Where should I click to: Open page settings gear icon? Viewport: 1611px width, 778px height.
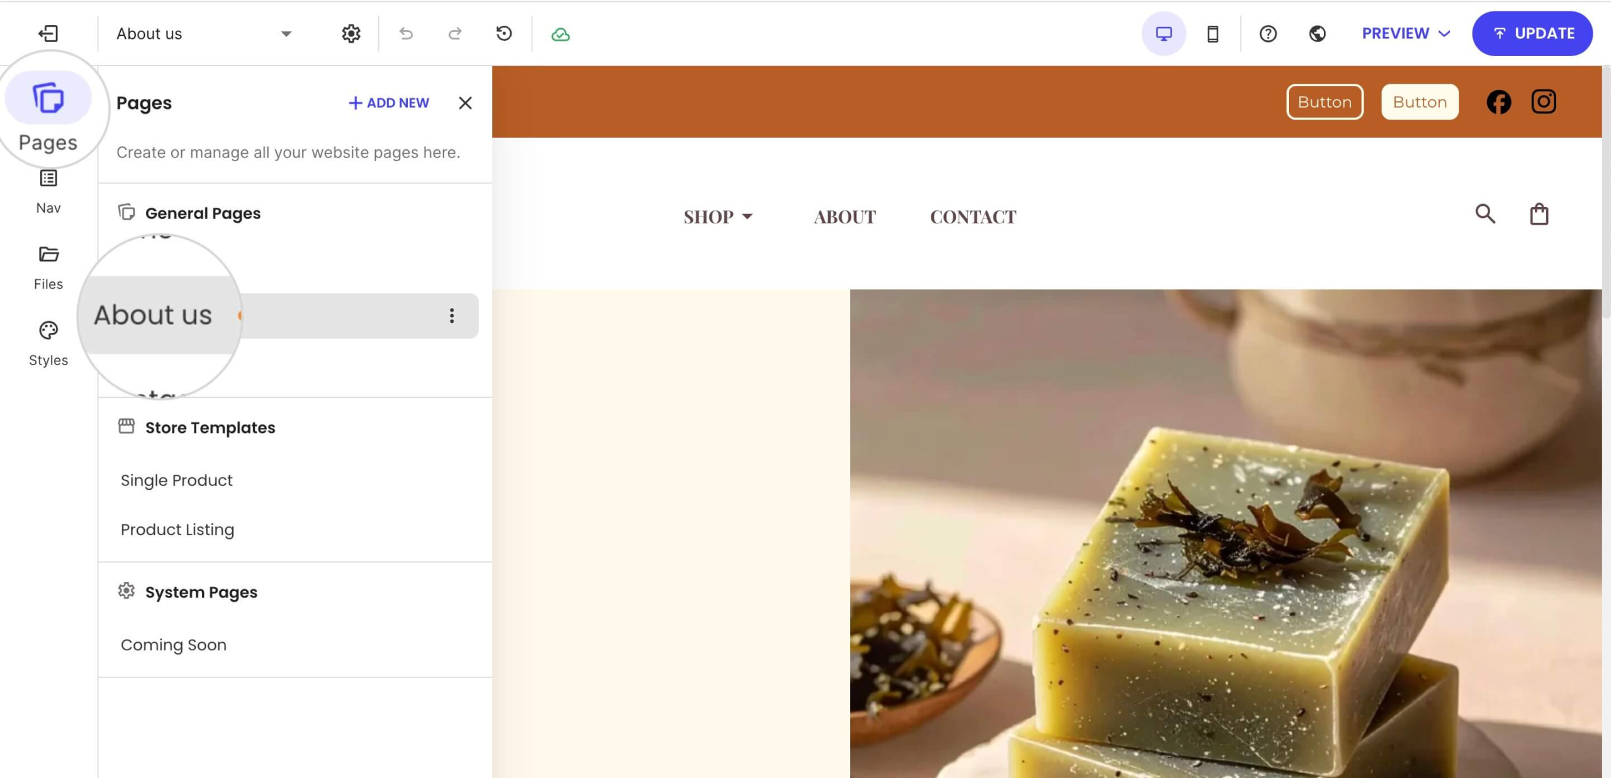(x=351, y=33)
